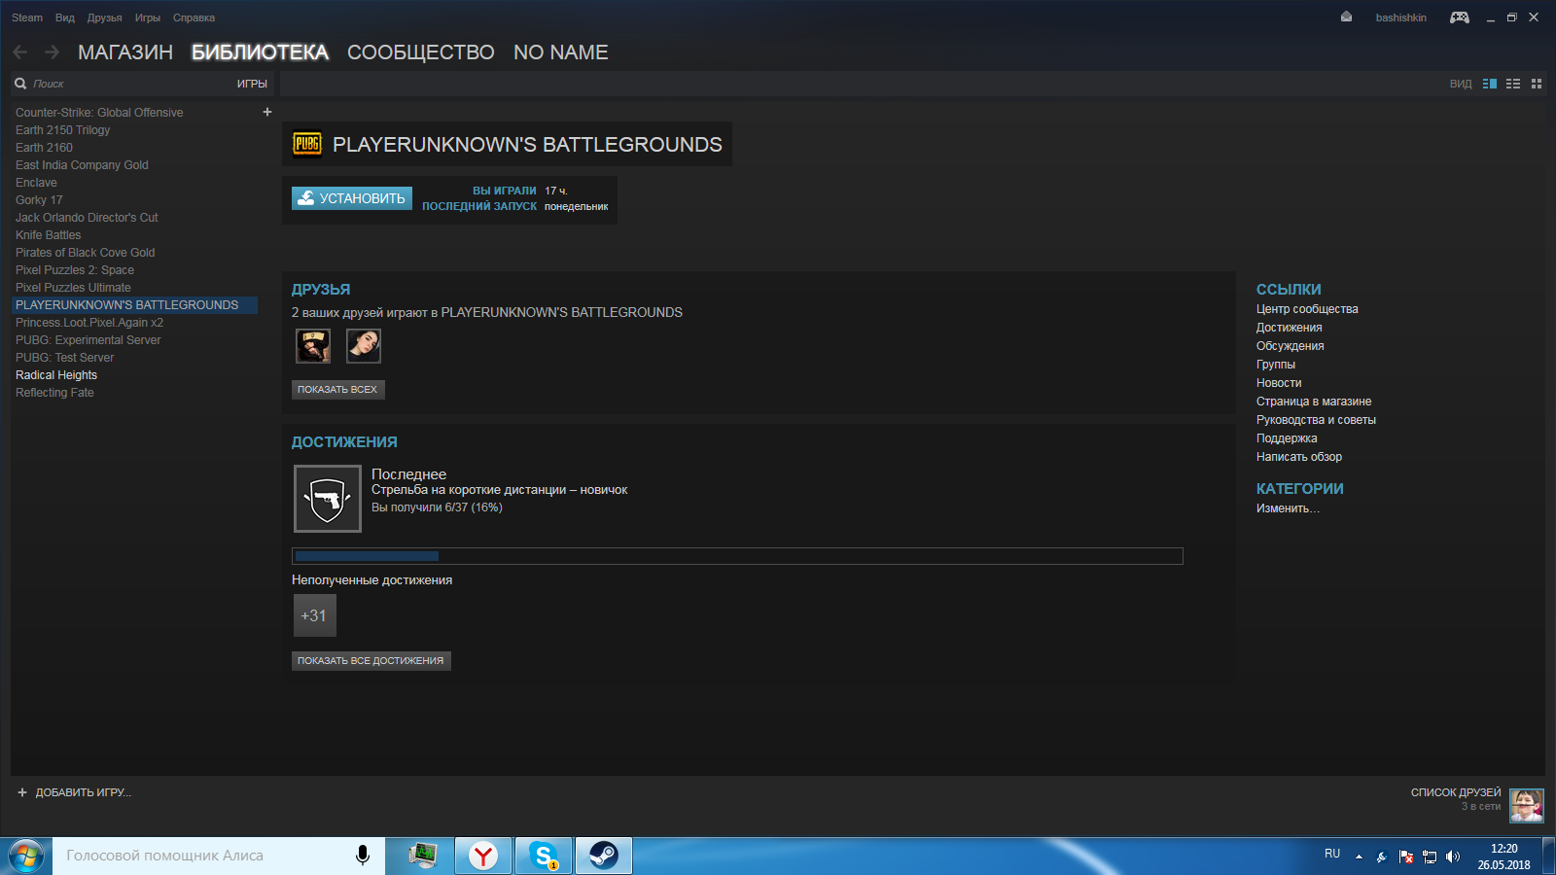Click the +31 unearned achievements tile
Screen dimensions: 1556x875
pos(314,615)
